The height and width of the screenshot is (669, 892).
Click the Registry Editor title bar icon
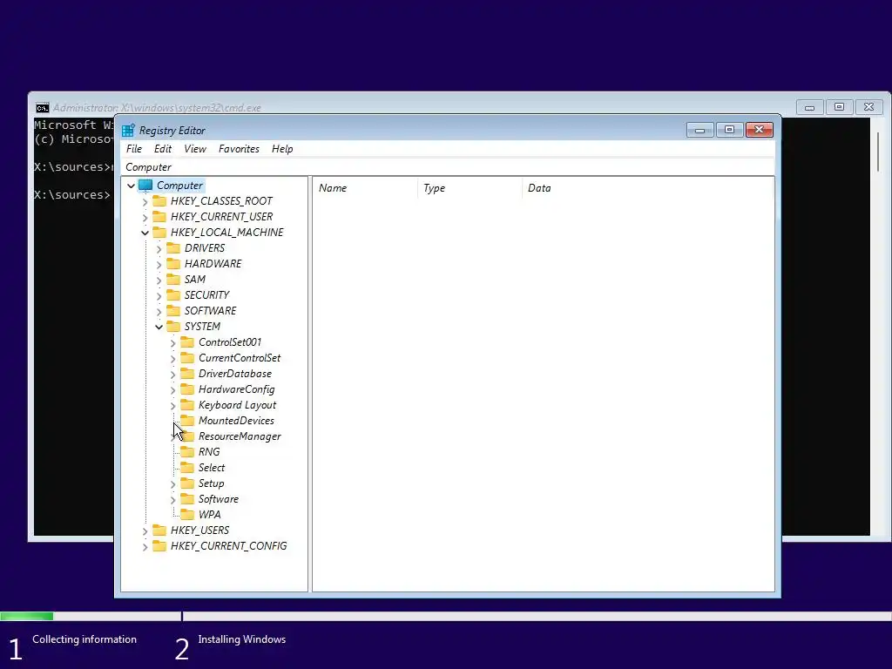point(129,131)
